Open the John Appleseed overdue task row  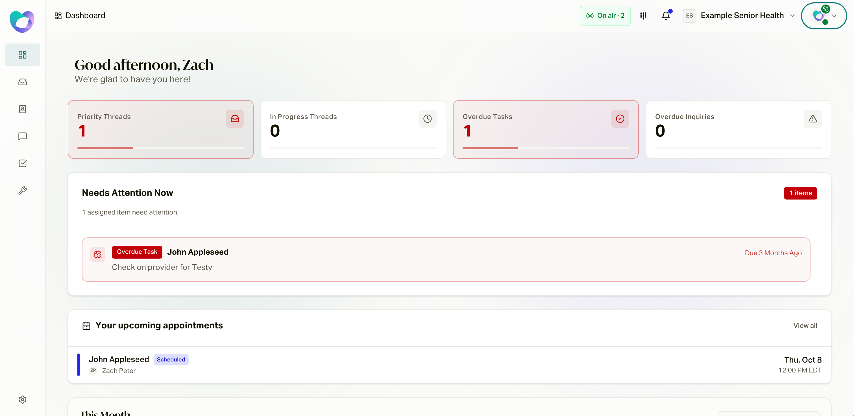[x=446, y=259]
